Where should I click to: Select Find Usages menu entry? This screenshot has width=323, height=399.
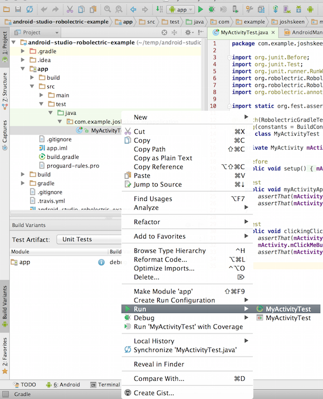coord(187,199)
